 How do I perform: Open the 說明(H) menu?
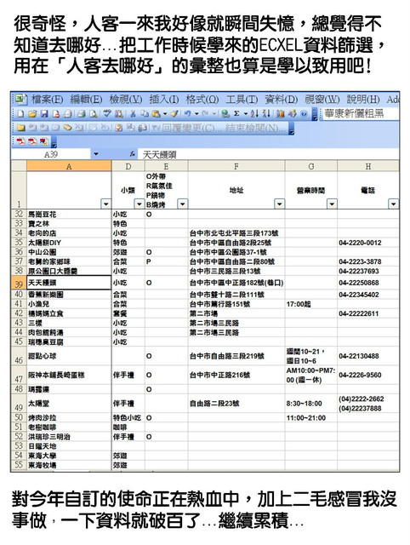point(363,100)
